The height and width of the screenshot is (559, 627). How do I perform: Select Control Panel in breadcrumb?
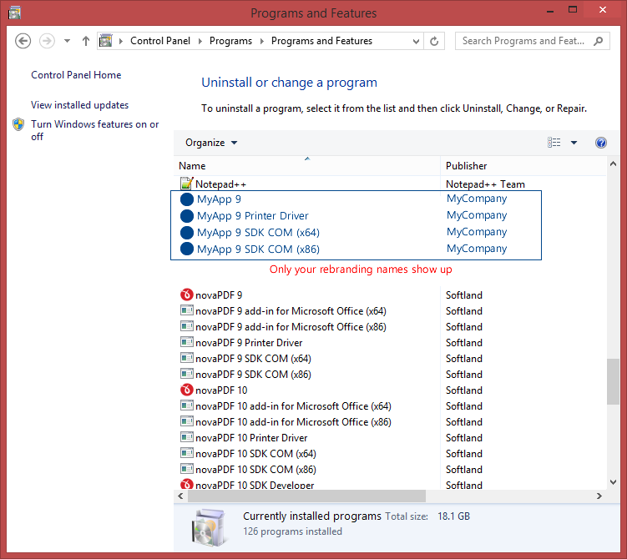[x=160, y=41]
